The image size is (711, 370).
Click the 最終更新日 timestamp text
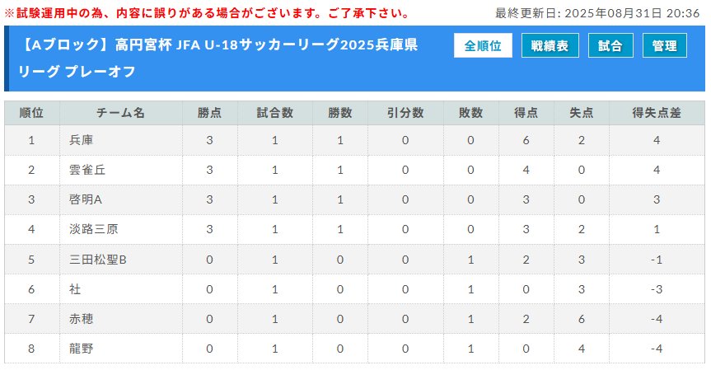pos(597,13)
